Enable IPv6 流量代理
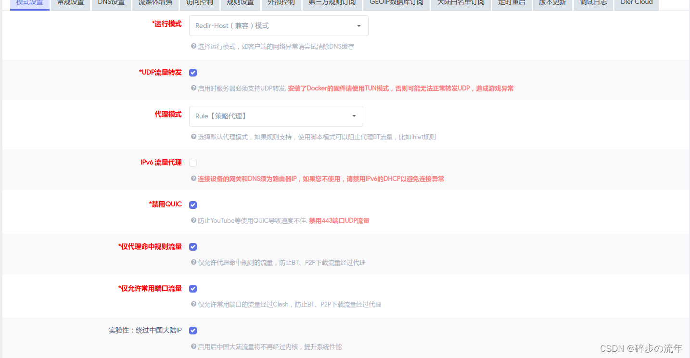This screenshot has width=690, height=358. 193,163
